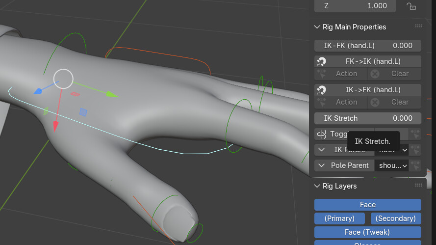Toggle the Face rig layer
The width and height of the screenshot is (436, 245).
click(x=368, y=205)
